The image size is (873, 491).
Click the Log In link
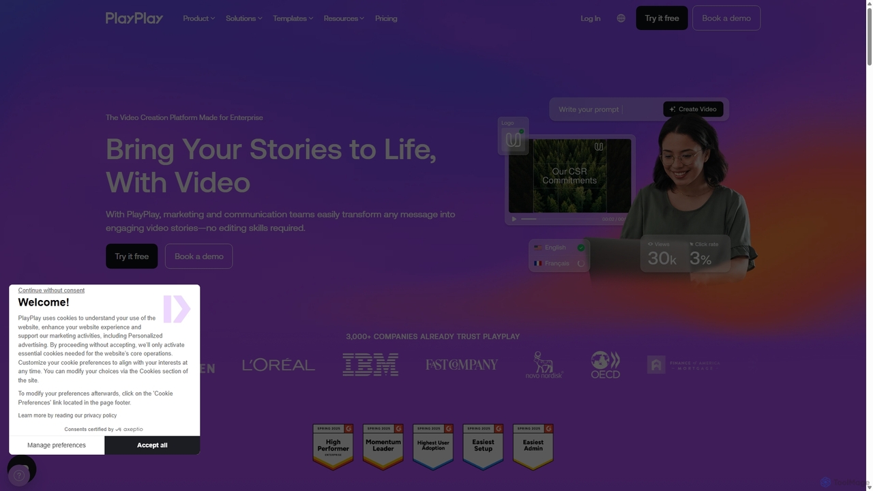pyautogui.click(x=591, y=18)
